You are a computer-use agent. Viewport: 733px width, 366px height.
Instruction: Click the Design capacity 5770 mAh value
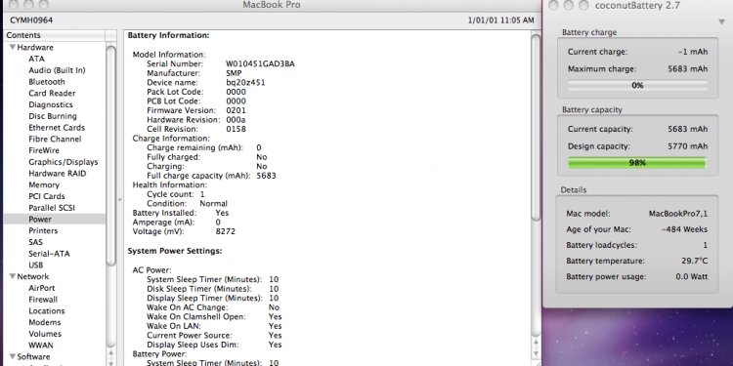tap(688, 146)
